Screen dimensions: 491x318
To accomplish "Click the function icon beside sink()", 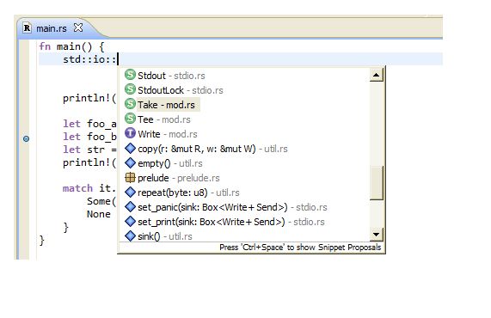I will click(x=130, y=236).
